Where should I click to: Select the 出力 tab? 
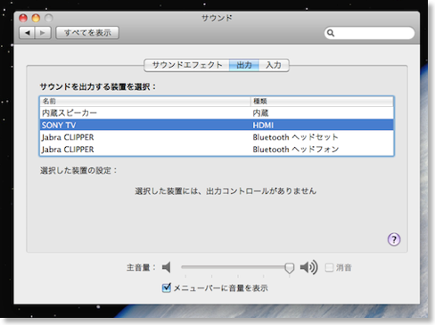(244, 65)
